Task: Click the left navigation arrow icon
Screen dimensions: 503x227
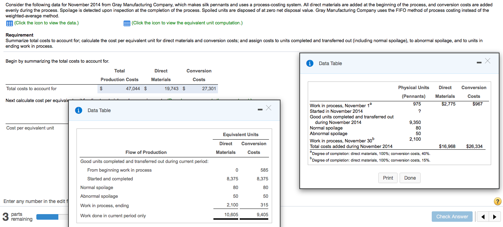Action: pos(483,217)
